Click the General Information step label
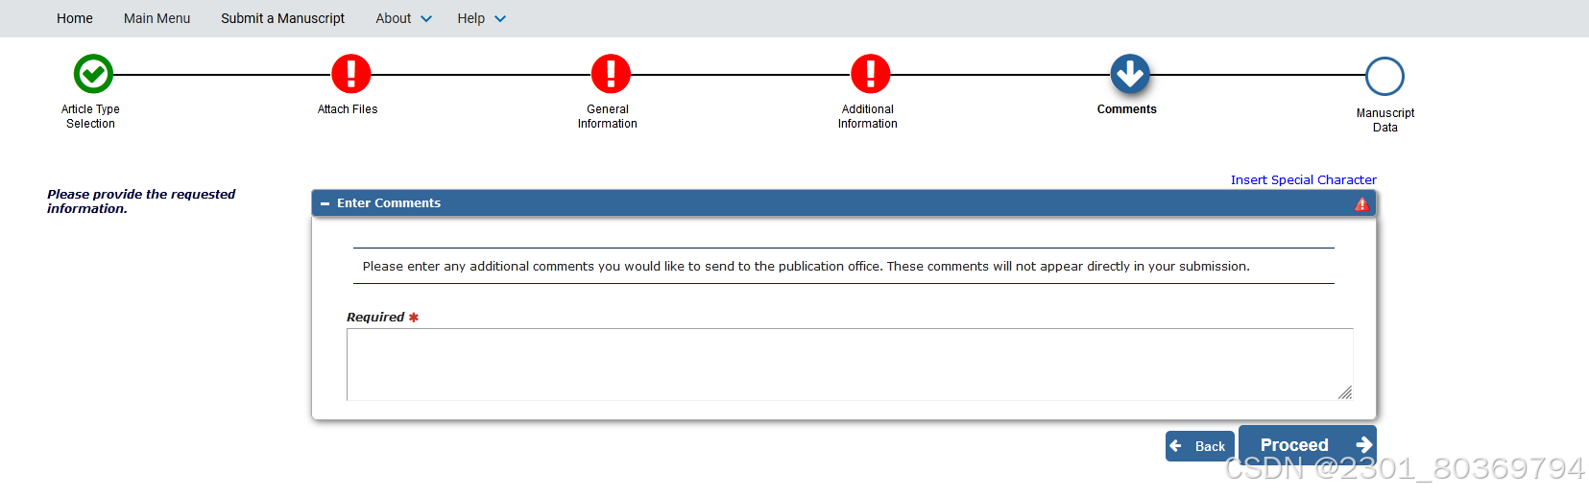 coord(608,116)
